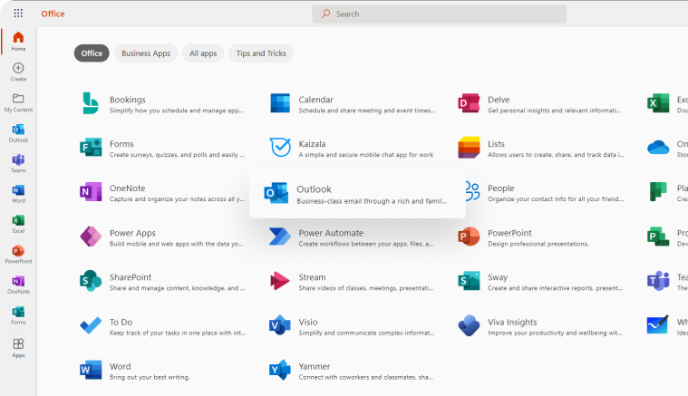Launch OneNote from the sidebar

(18, 285)
